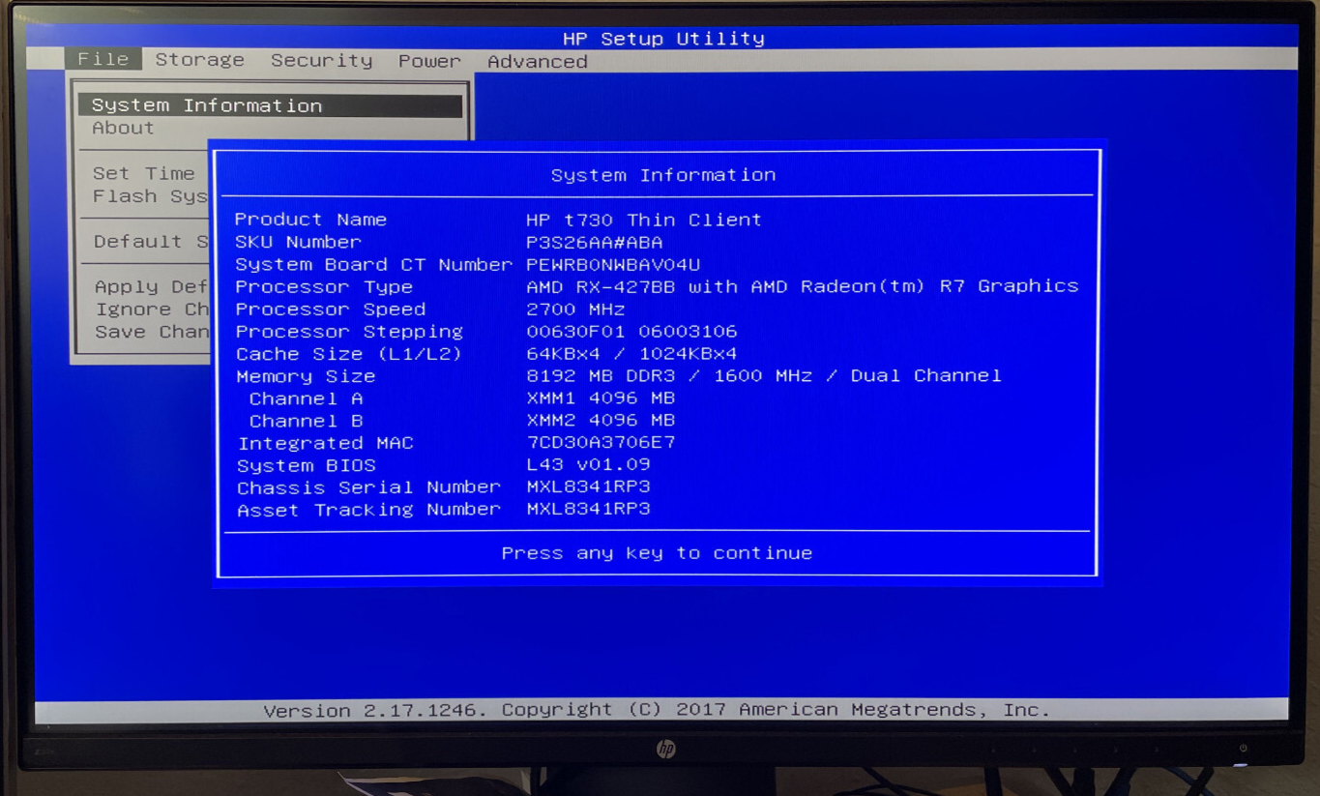The image size is (1320, 796).
Task: Click XMM2 4096 MB value
Action: pyautogui.click(x=601, y=420)
